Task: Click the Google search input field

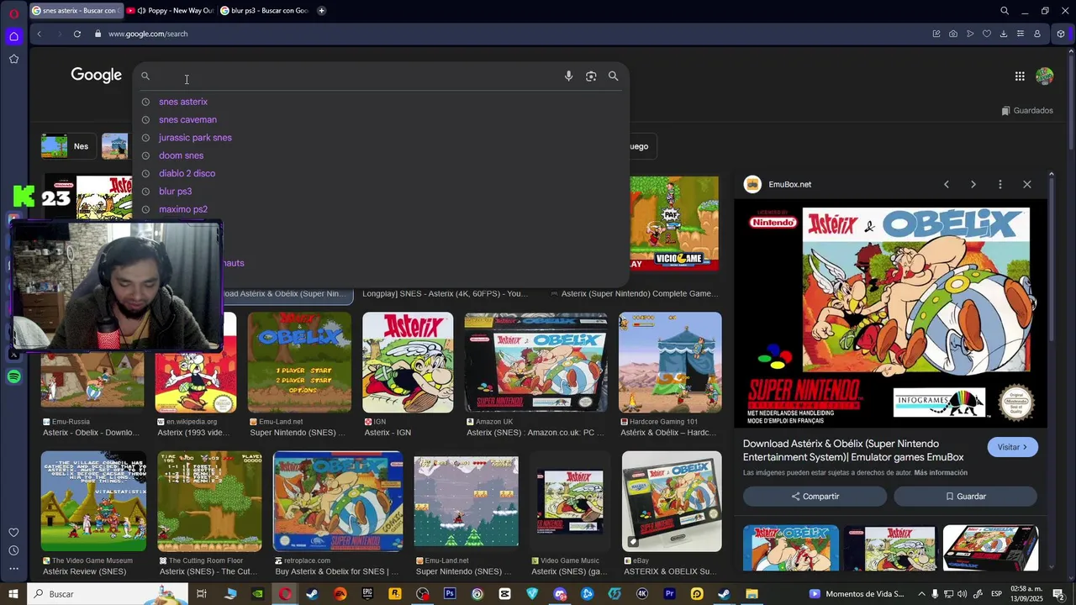Action: tap(357, 76)
